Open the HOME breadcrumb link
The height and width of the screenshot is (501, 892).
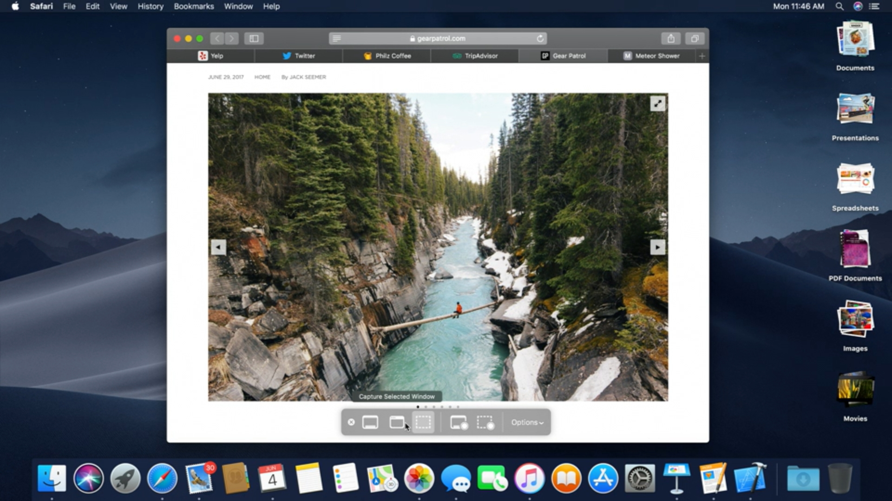[262, 77]
